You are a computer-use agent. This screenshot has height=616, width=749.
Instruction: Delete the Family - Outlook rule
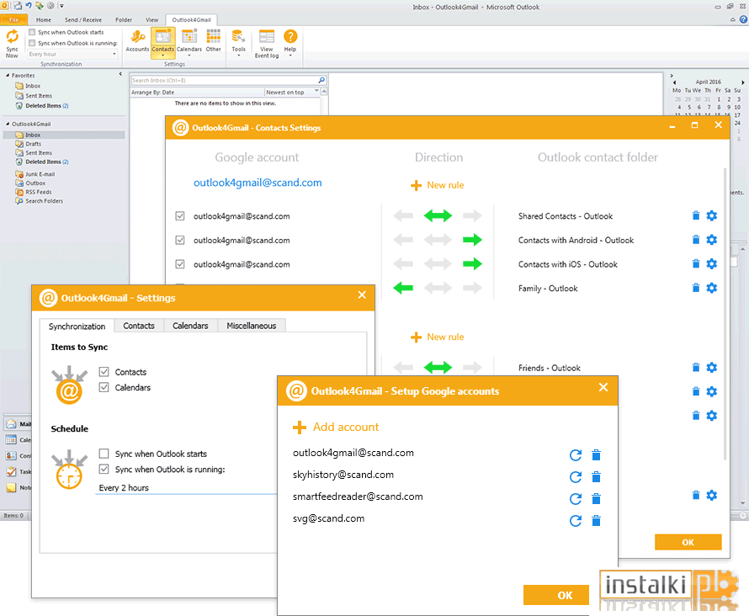click(696, 288)
